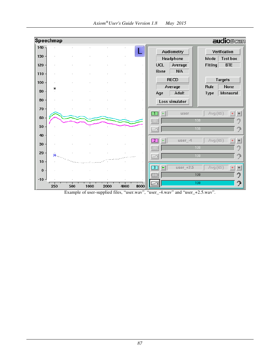
Task: Click test 2 upper 100 level bar
Action: [198, 148]
